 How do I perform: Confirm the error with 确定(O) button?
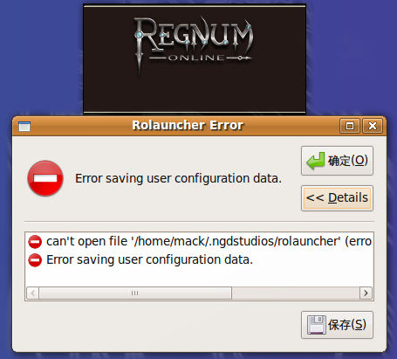pyautogui.click(x=337, y=161)
